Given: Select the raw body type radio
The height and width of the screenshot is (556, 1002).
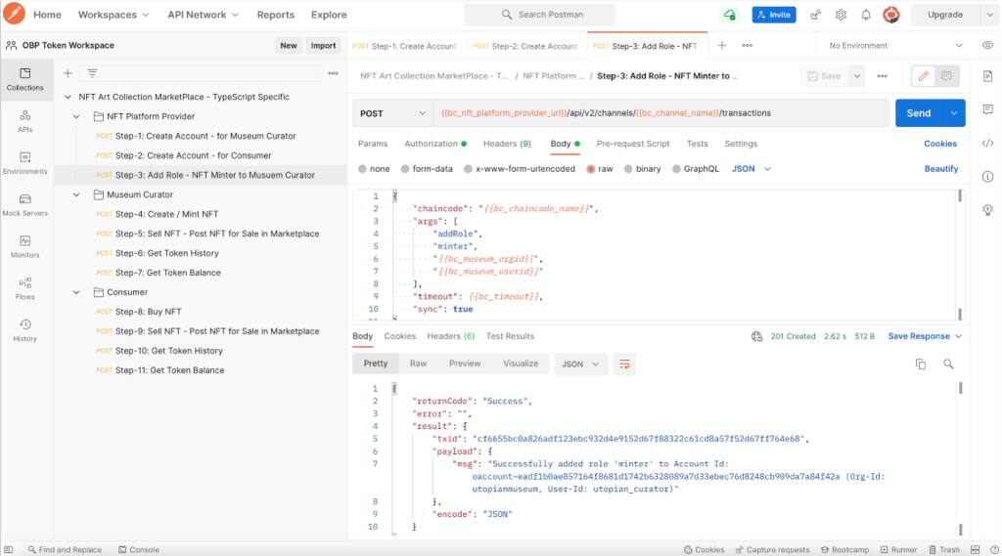Looking at the screenshot, I should (x=590, y=169).
